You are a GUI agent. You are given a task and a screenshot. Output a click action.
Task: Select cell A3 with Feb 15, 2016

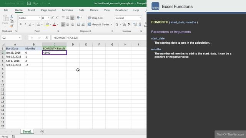pyautogui.click(x=15, y=57)
